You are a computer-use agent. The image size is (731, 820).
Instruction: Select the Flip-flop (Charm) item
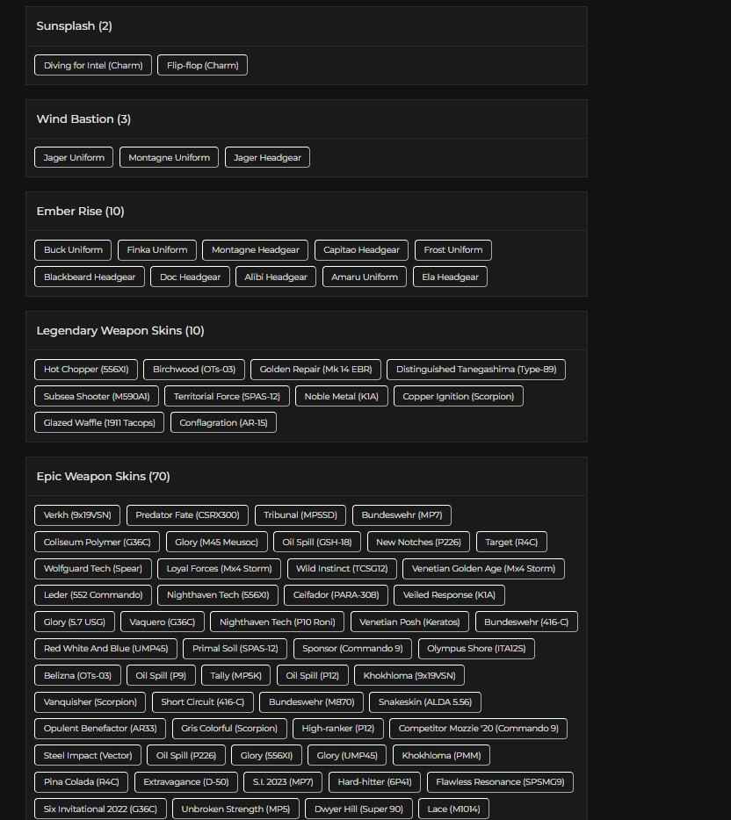pos(202,65)
